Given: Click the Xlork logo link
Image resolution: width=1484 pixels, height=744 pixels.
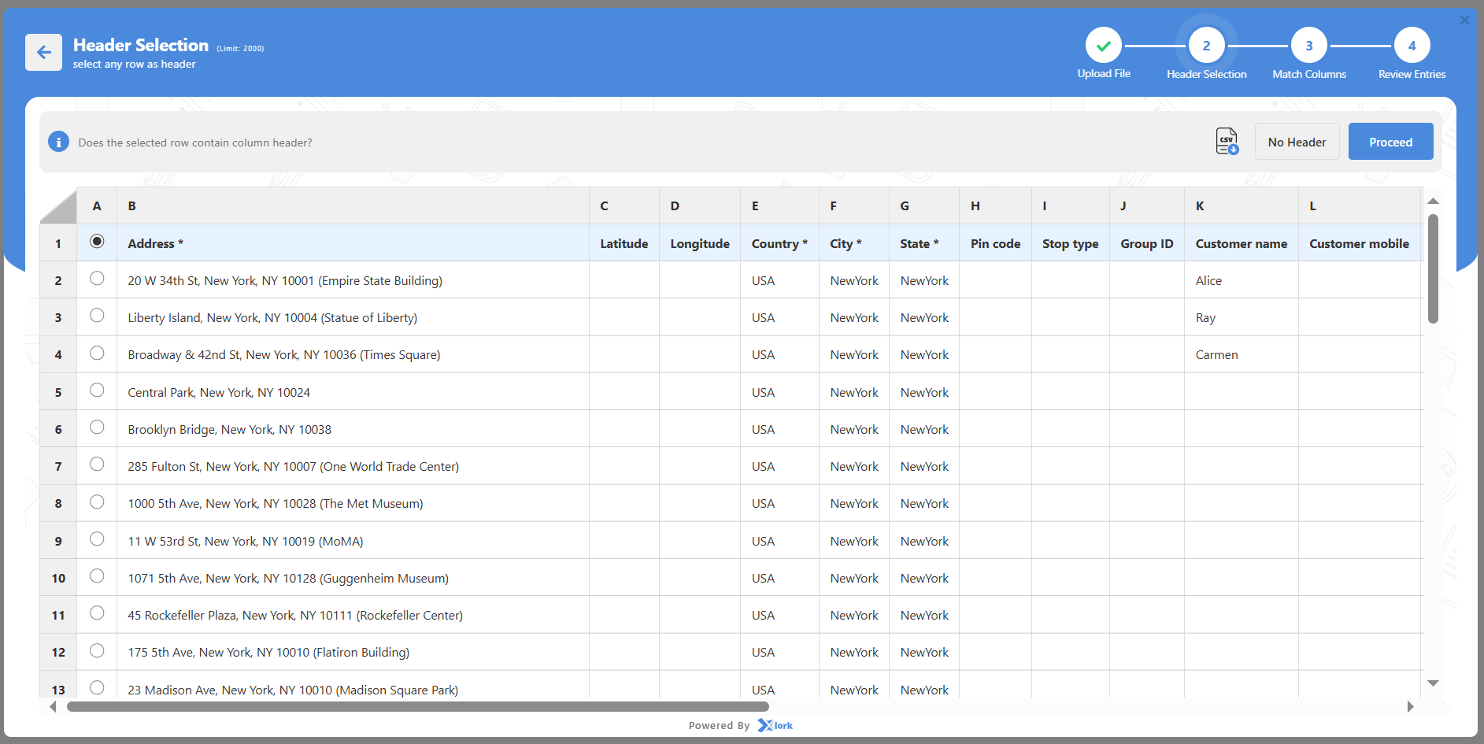Looking at the screenshot, I should pyautogui.click(x=775, y=725).
